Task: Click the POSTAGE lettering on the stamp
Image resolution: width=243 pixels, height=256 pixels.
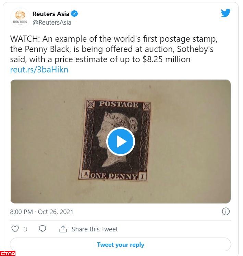Action: (x=119, y=104)
